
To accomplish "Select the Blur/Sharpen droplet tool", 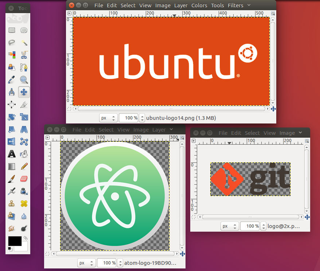I will [x=24, y=216].
